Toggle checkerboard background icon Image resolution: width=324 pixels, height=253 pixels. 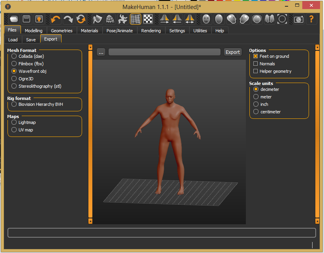click(x=148, y=19)
